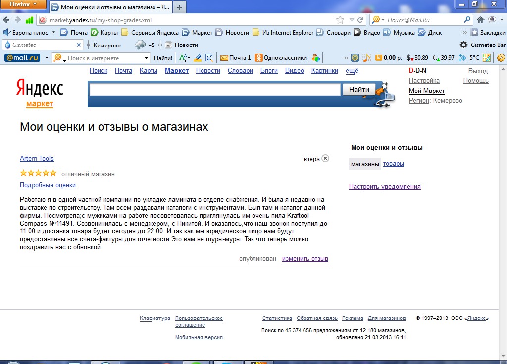
Task: Open the Mail.Ru search engine selector dropdown
Action: [x=378, y=20]
